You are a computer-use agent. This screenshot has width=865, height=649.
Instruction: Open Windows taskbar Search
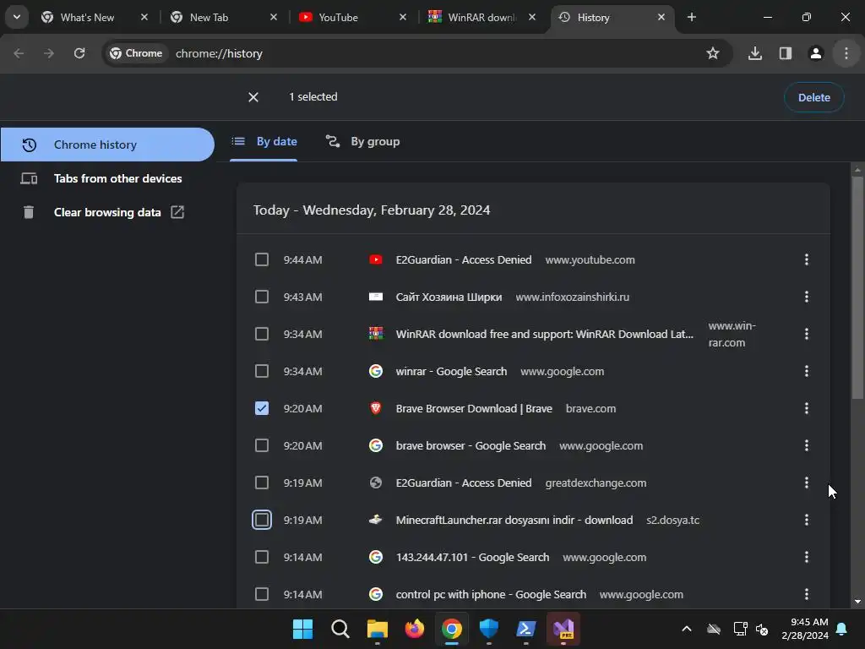click(x=340, y=629)
